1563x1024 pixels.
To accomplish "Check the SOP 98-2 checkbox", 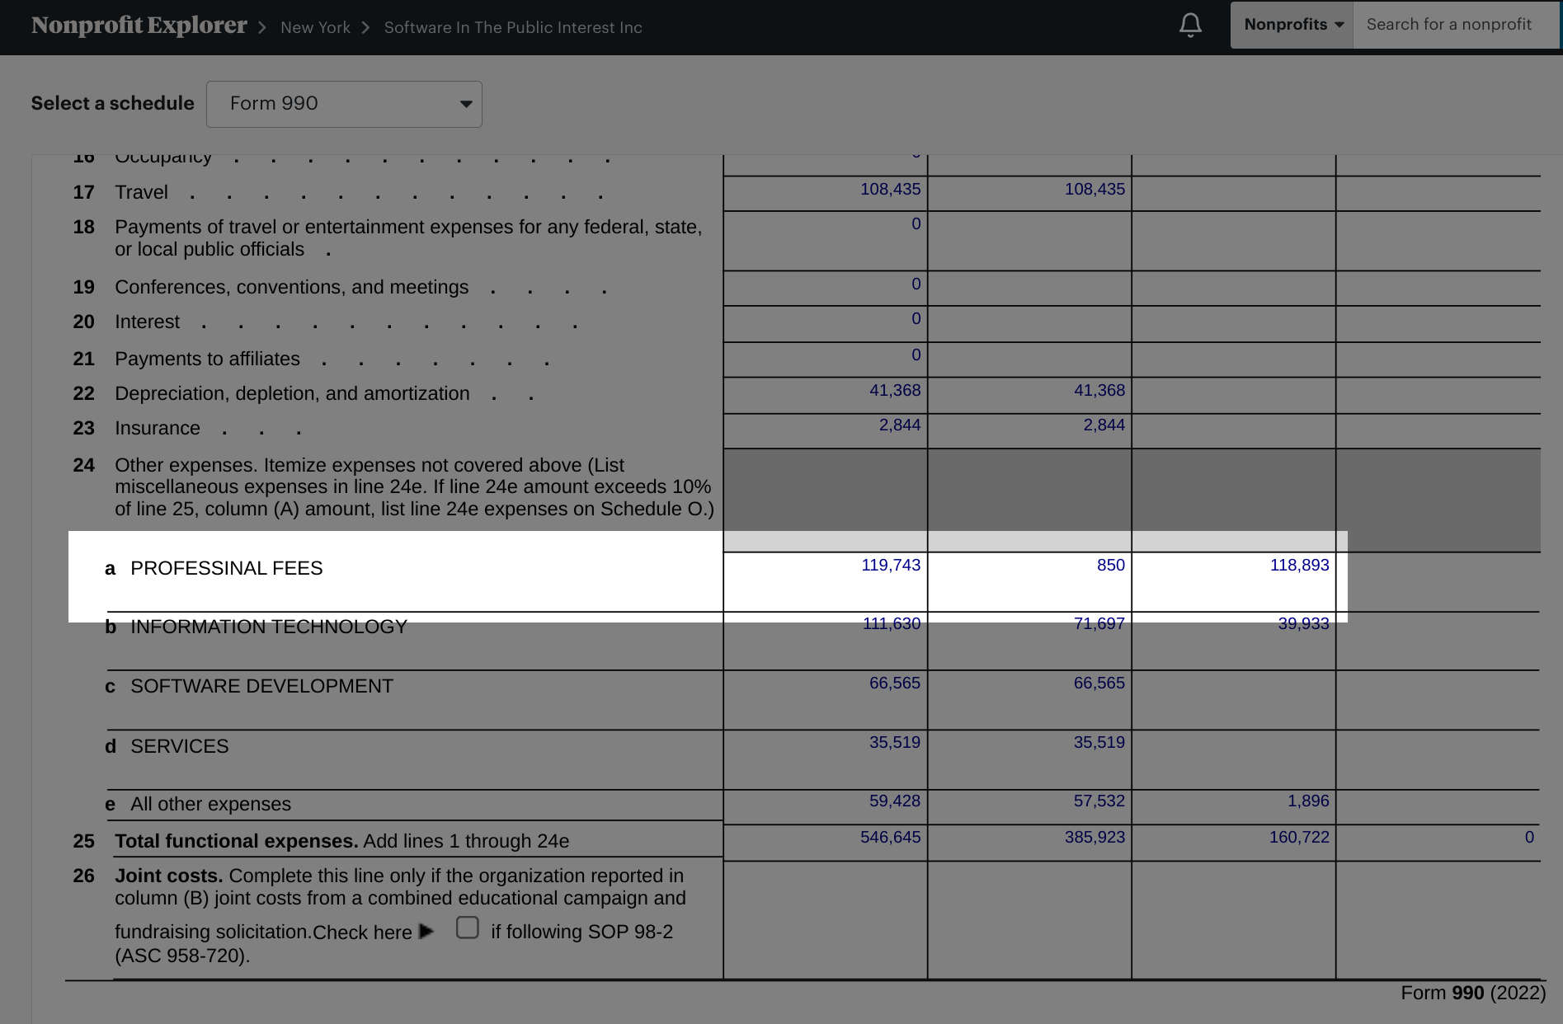I will coord(467,928).
